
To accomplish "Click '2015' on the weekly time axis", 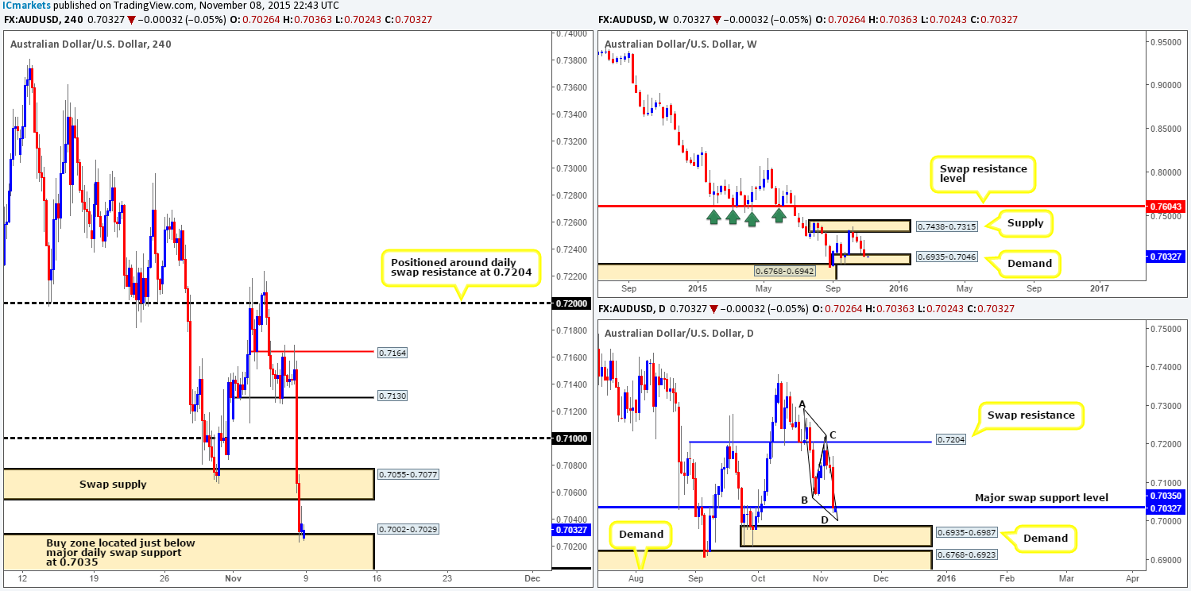I will click(698, 289).
